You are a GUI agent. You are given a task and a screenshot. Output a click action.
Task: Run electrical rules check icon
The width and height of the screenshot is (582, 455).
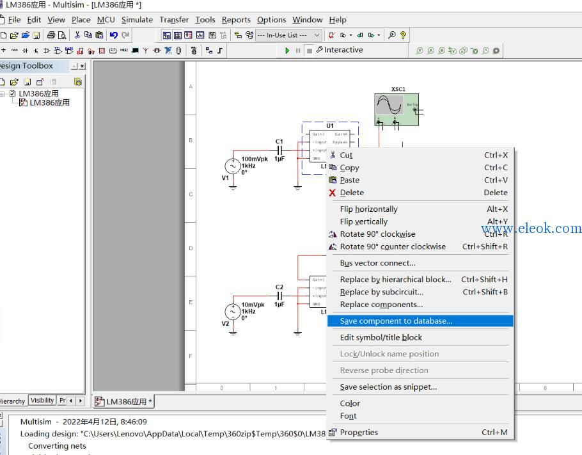click(331, 35)
